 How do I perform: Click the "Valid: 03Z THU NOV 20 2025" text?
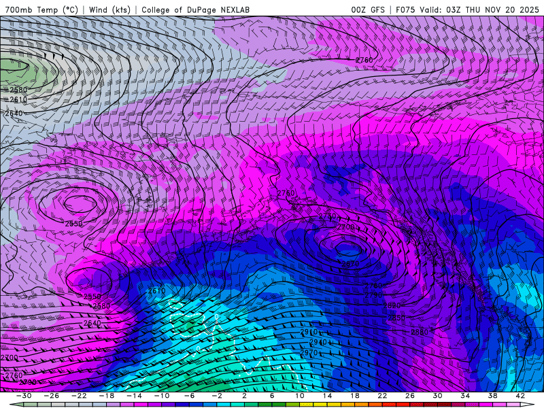tap(479, 10)
